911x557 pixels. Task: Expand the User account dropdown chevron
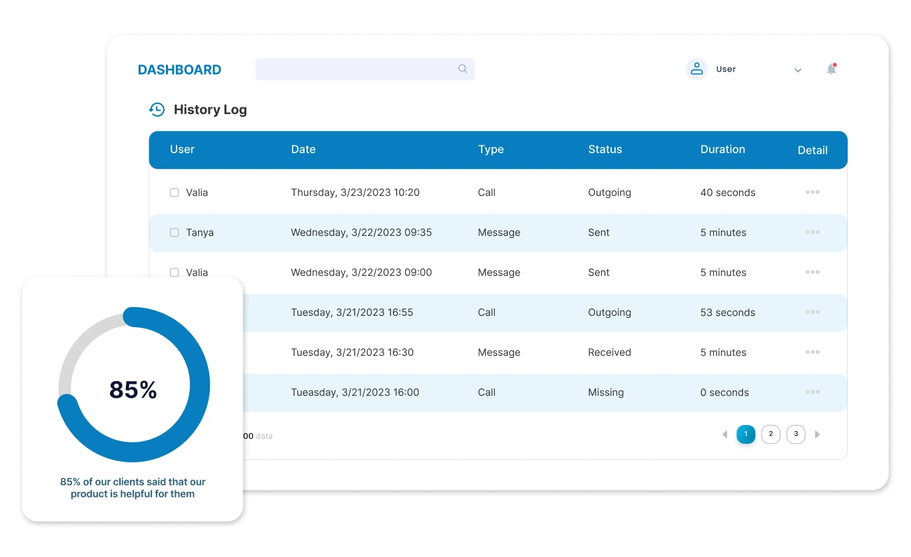pyautogui.click(x=798, y=70)
